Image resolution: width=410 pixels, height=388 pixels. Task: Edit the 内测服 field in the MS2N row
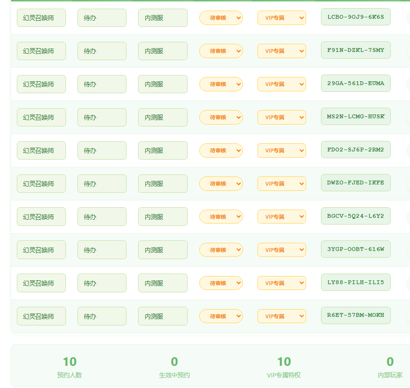[x=163, y=117]
